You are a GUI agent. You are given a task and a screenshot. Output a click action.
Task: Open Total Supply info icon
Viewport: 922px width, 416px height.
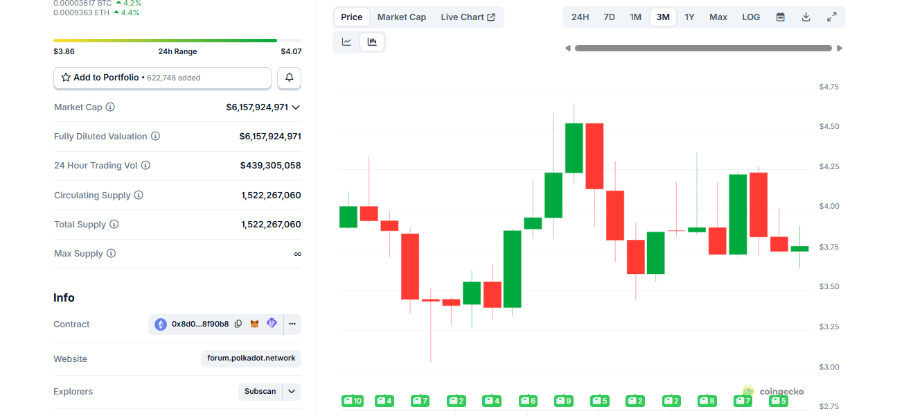pyautogui.click(x=114, y=225)
